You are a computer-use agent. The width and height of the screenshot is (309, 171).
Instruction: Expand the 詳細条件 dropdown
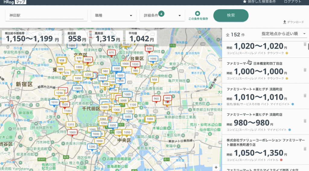162,16
